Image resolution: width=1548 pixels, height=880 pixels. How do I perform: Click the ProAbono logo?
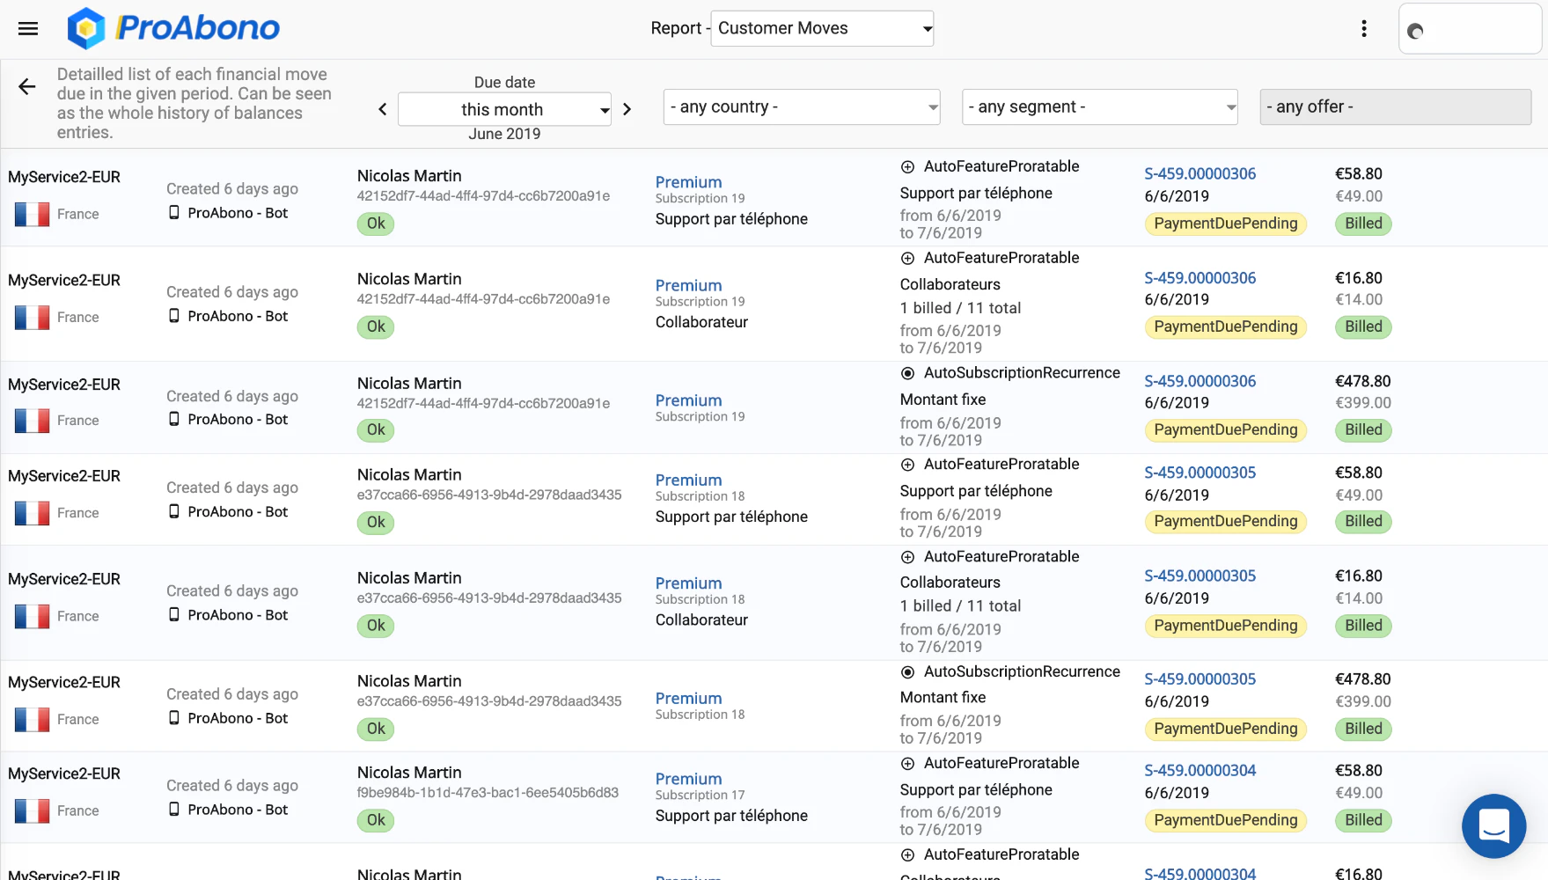pyautogui.click(x=173, y=28)
